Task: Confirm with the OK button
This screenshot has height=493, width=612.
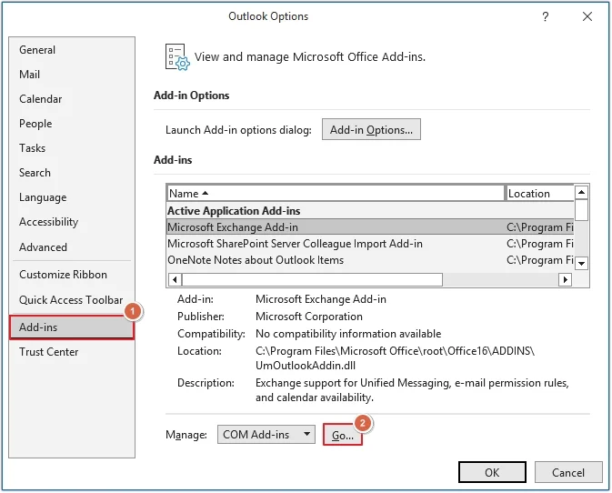Action: (x=492, y=472)
